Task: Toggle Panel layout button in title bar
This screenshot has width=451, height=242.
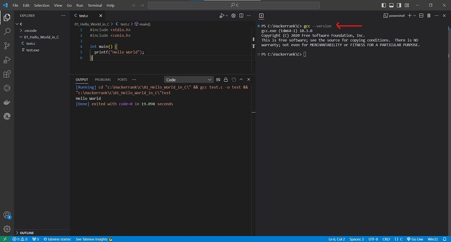Action: [391, 5]
